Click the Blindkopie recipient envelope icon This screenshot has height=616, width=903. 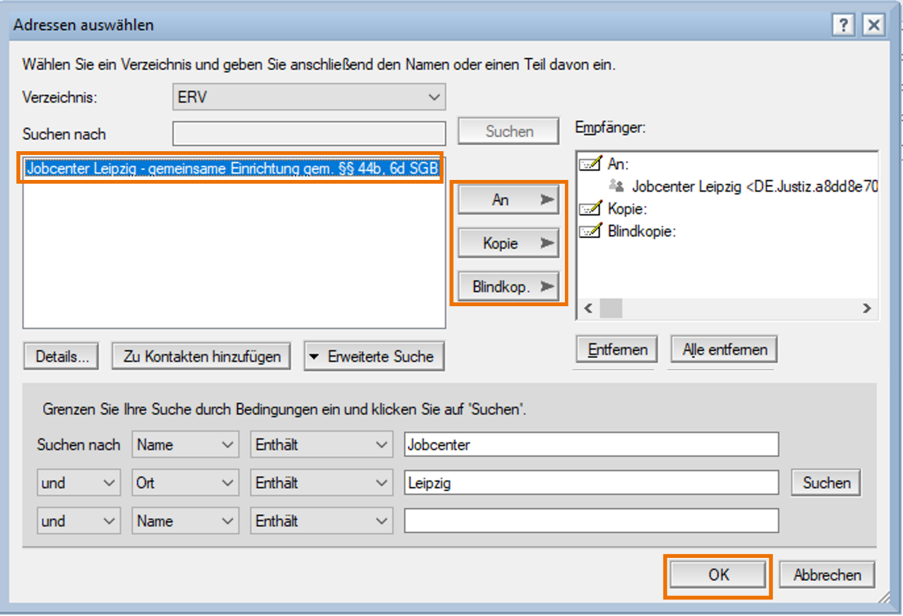(x=591, y=231)
